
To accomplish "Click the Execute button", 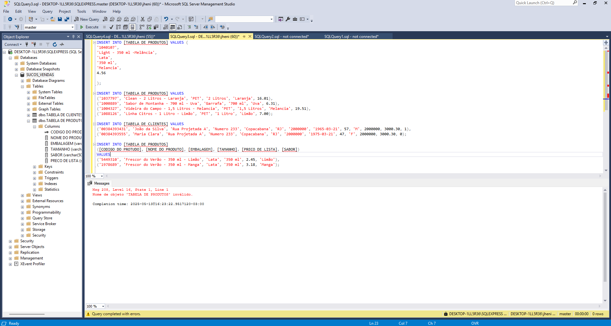I will (x=89, y=27).
